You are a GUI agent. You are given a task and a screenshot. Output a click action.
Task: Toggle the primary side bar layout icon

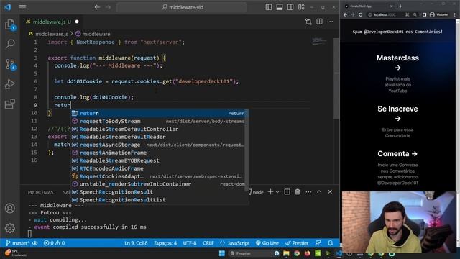click(x=268, y=7)
